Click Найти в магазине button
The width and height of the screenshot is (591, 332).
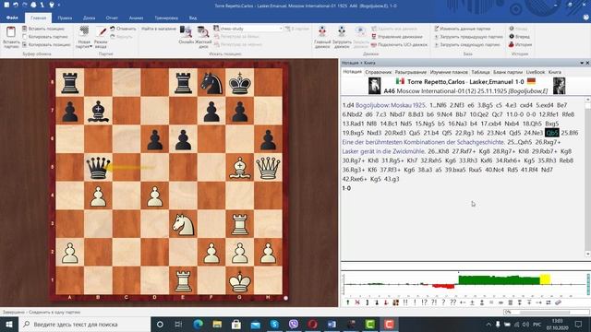[159, 29]
